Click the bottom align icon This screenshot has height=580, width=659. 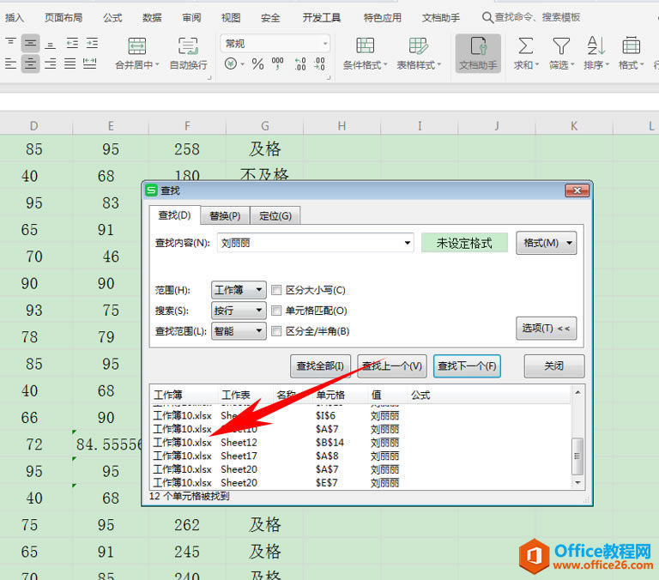tap(50, 44)
